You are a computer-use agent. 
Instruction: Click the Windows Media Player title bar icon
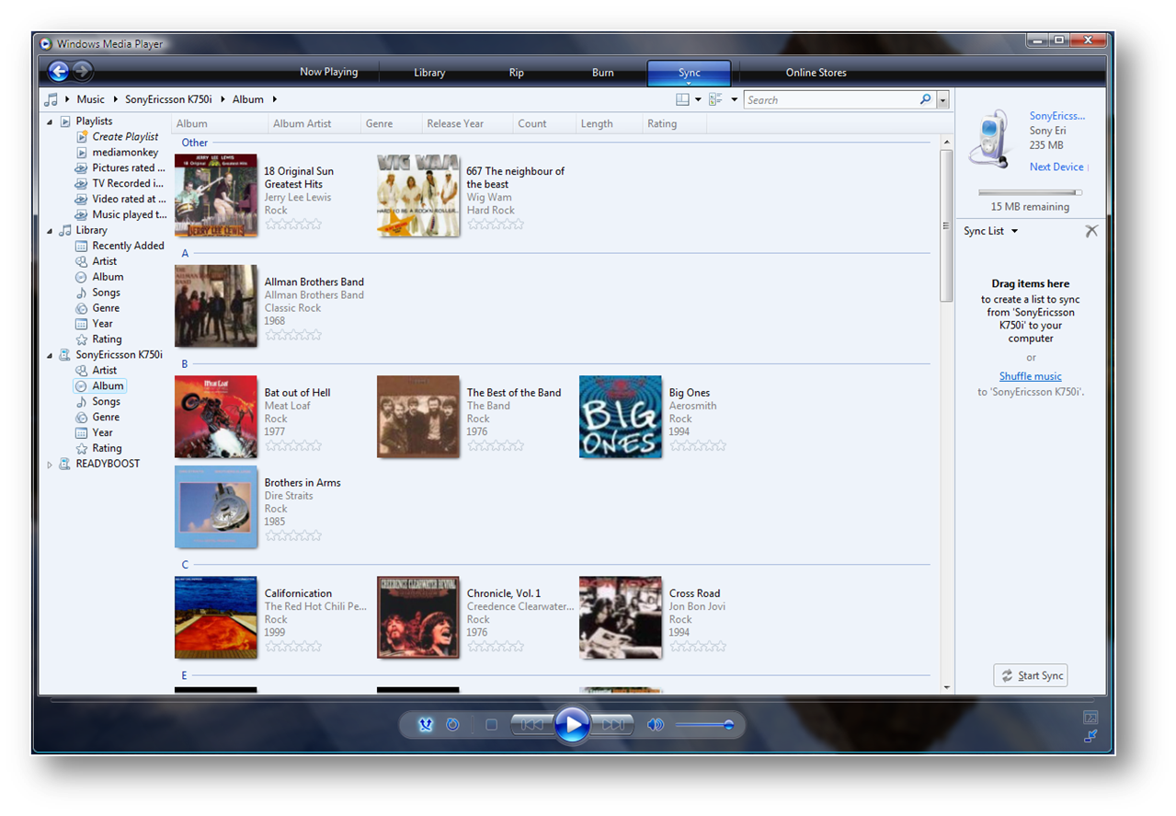tap(46, 44)
